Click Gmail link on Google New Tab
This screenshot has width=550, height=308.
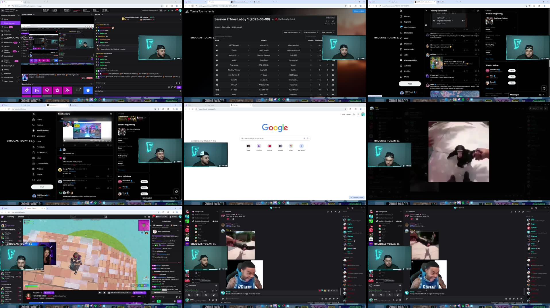[x=343, y=114]
